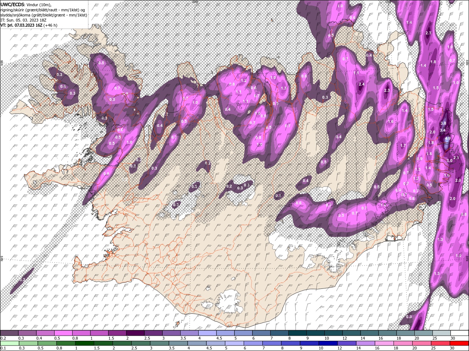Screen dimensions: 469x351
Task: Click the dark teal snow swatch between 8 and 9
Action: tap(297, 333)
